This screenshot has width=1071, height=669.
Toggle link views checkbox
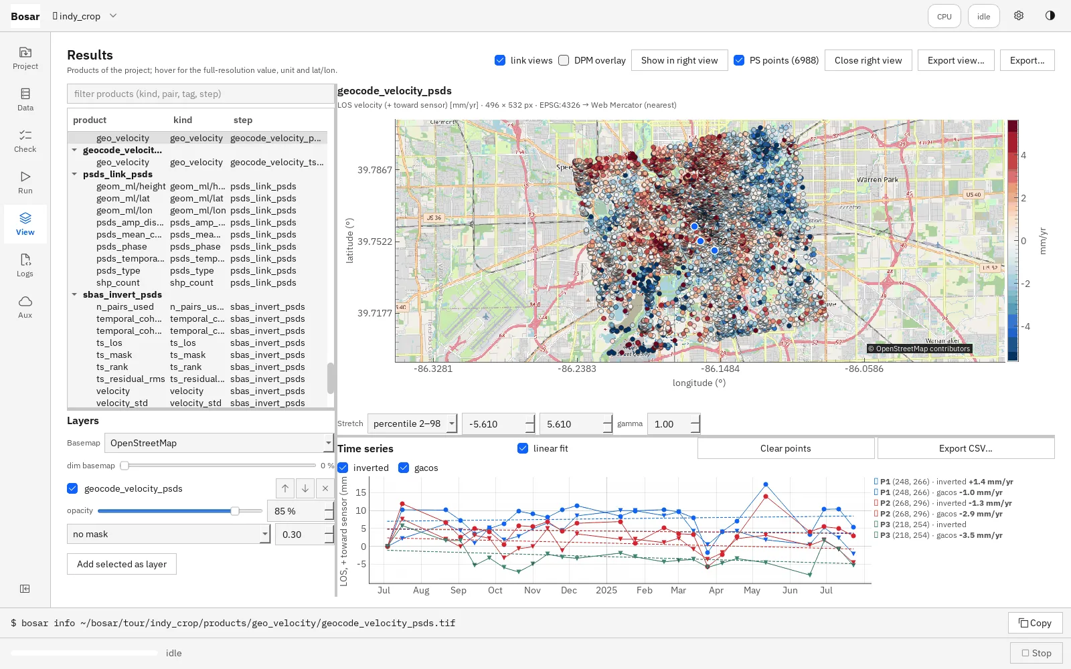500,60
